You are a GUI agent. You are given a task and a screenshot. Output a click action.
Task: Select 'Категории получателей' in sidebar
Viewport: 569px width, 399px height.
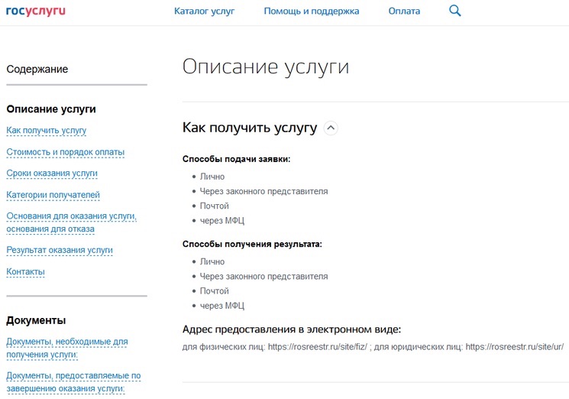(53, 195)
